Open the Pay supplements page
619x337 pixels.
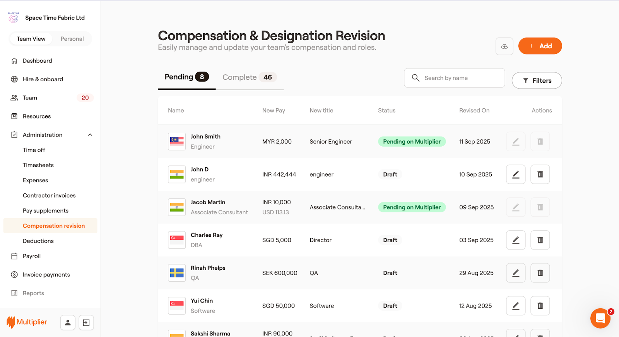pyautogui.click(x=46, y=211)
